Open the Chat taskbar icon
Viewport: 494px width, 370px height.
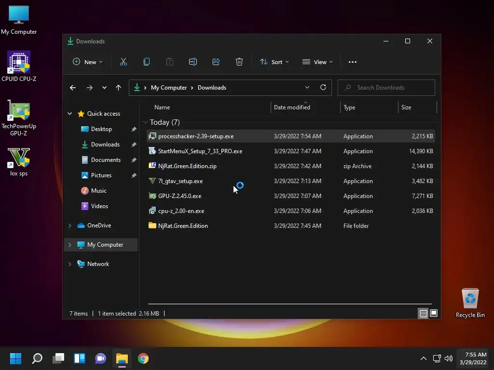coord(100,358)
